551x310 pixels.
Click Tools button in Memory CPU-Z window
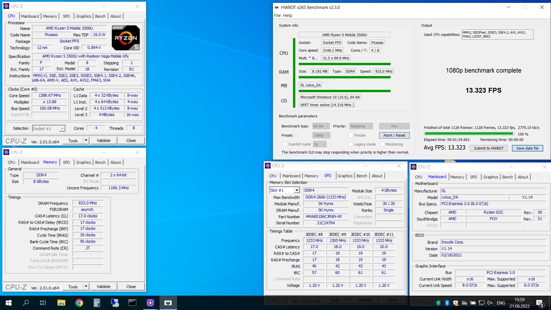(73, 286)
